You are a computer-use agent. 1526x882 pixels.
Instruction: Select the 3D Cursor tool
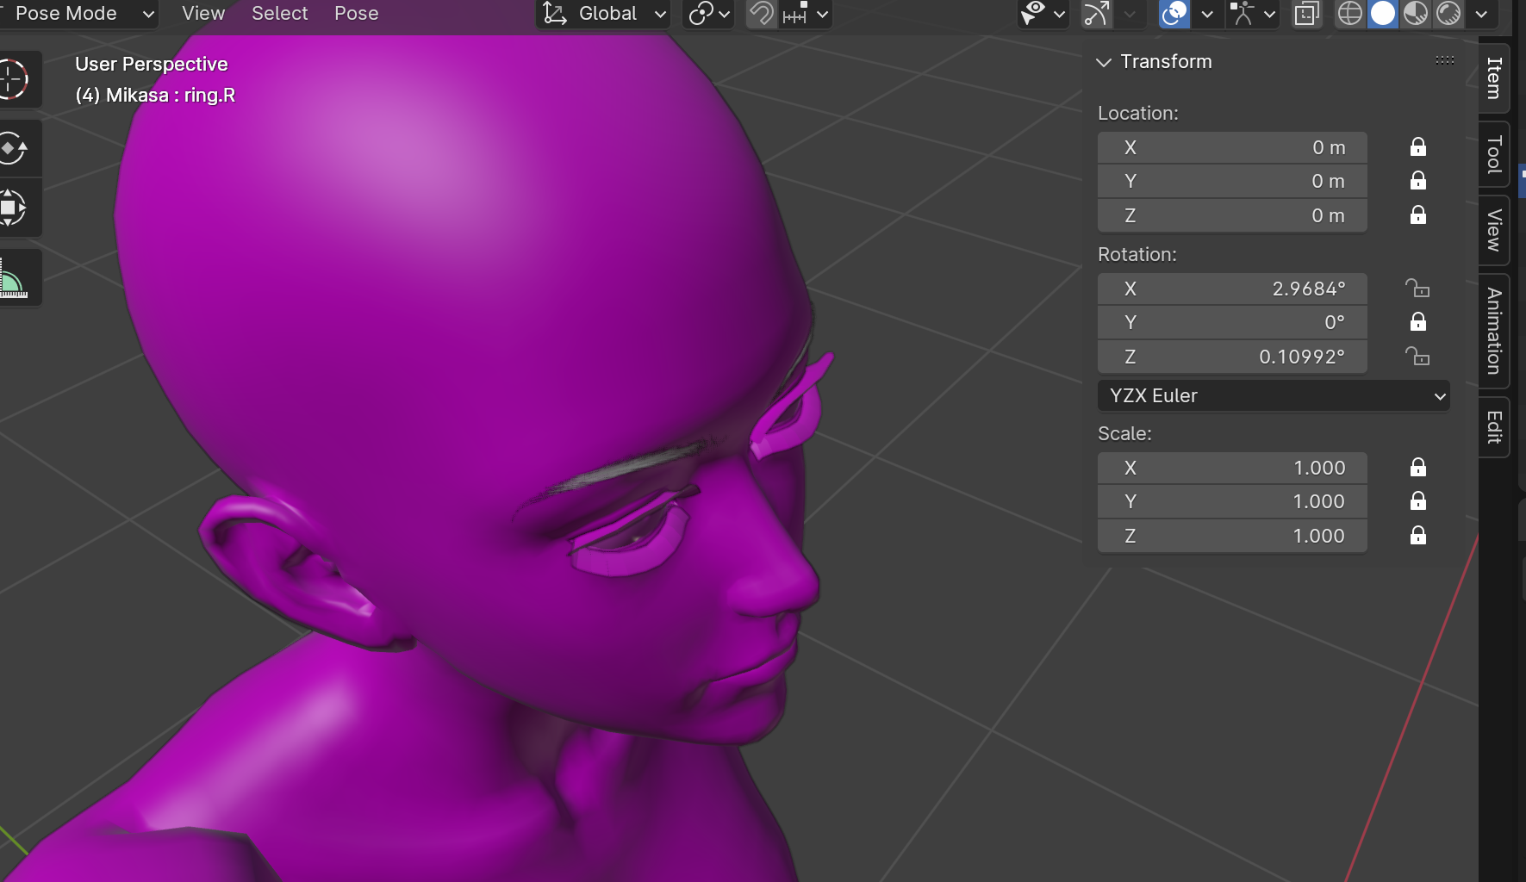pyautogui.click(x=14, y=79)
